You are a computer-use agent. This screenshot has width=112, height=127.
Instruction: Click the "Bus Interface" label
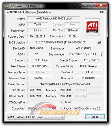56,54
